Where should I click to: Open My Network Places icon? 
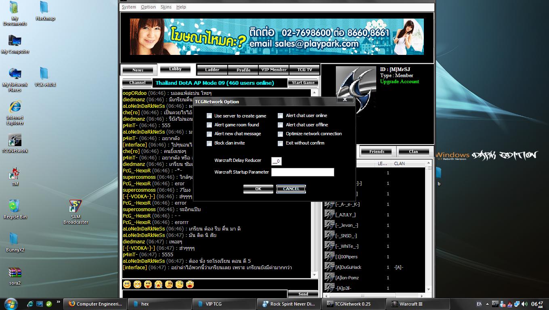[x=15, y=80]
